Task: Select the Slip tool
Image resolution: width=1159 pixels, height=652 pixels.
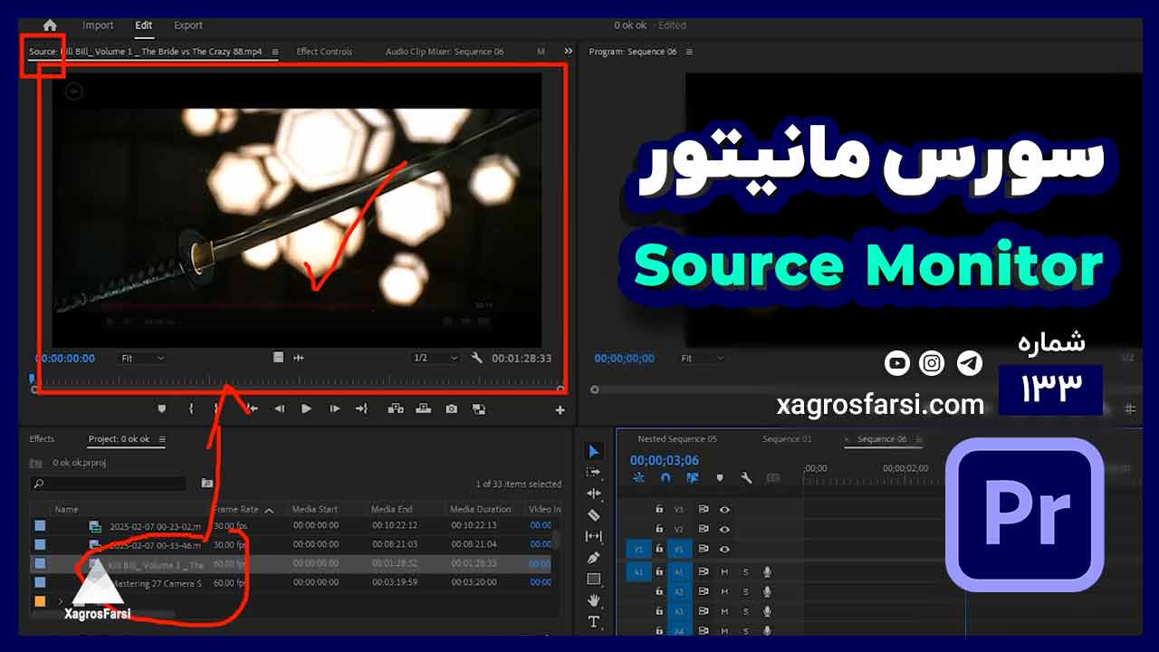Action: pyautogui.click(x=594, y=537)
